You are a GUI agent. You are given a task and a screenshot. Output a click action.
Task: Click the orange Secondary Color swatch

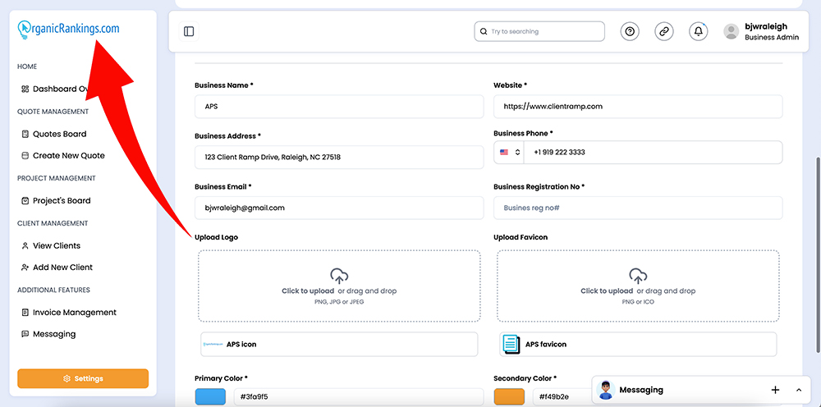[509, 396]
